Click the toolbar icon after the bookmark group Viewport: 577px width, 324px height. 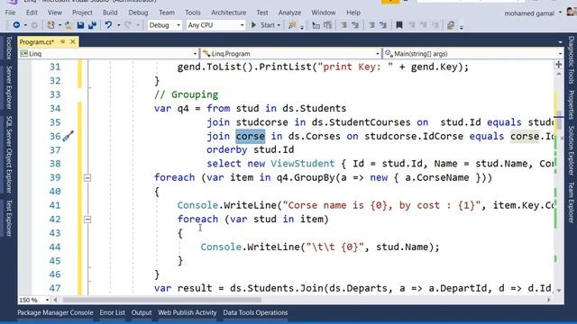(451, 25)
